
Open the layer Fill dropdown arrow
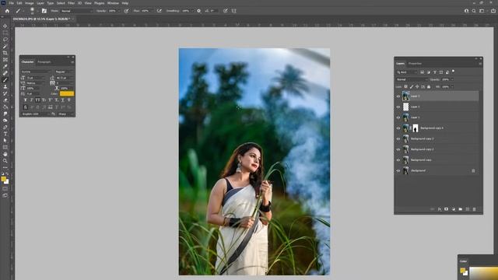452,86
